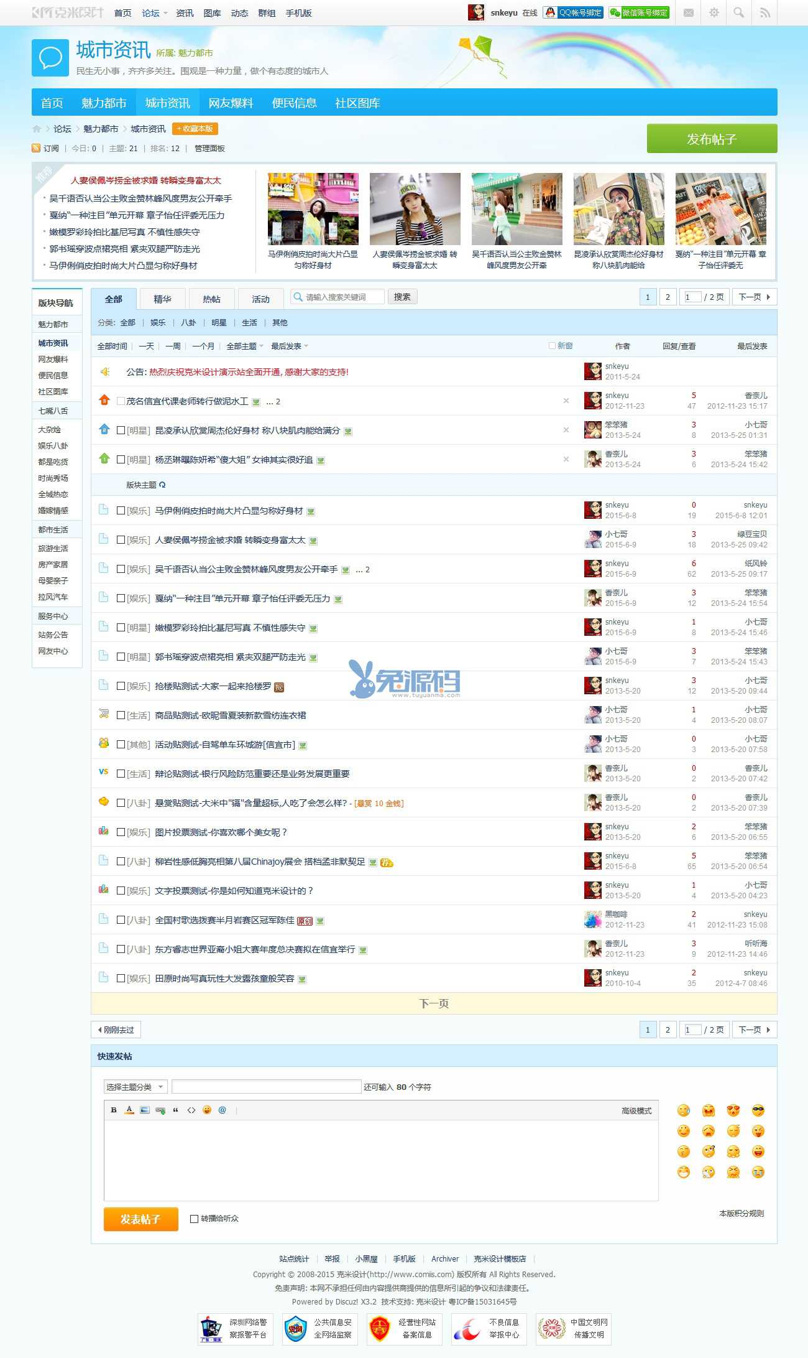The height and width of the screenshot is (1358, 808).
Task: Click the vote poll icon of 图片投票测试 thread
Action: (x=104, y=830)
